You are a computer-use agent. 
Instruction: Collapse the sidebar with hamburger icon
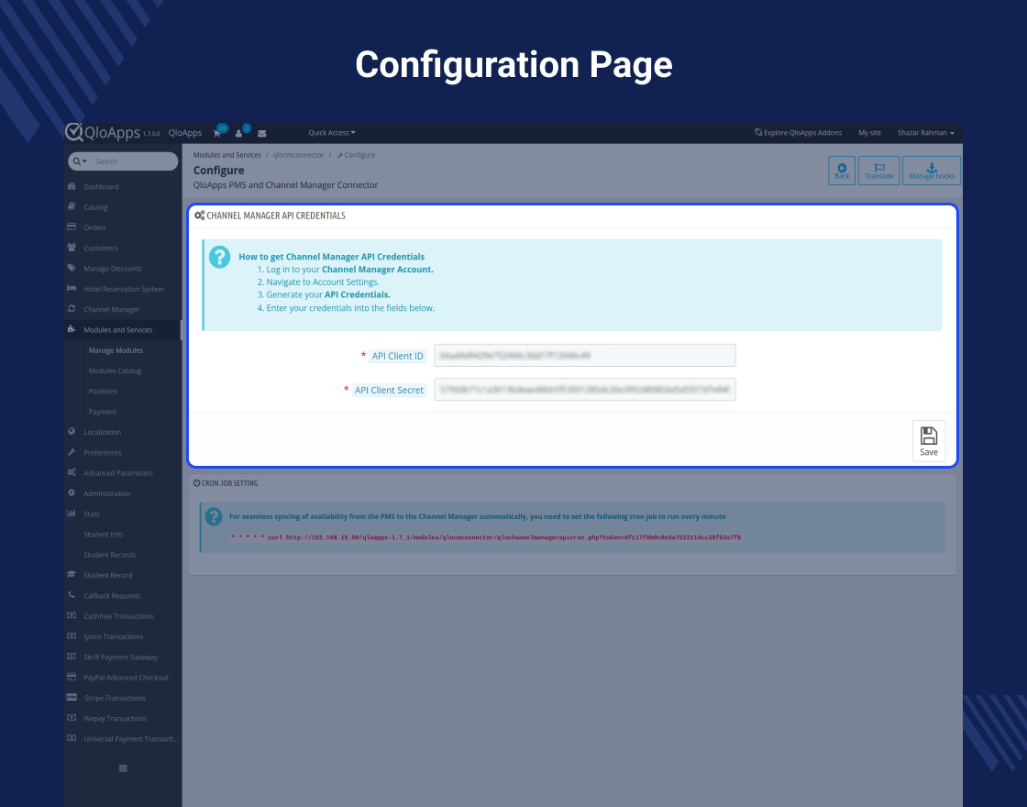[123, 768]
